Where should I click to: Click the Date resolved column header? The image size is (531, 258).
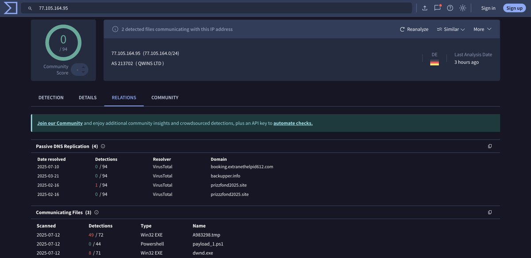[51, 159]
